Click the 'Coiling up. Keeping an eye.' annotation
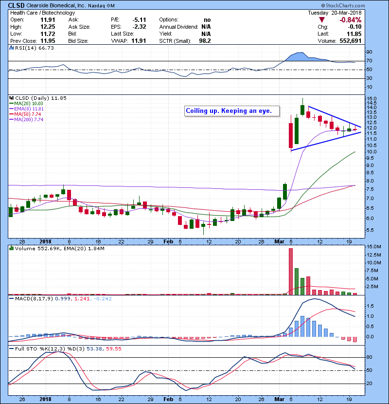Viewport: 389px width, 404px height. (232, 111)
